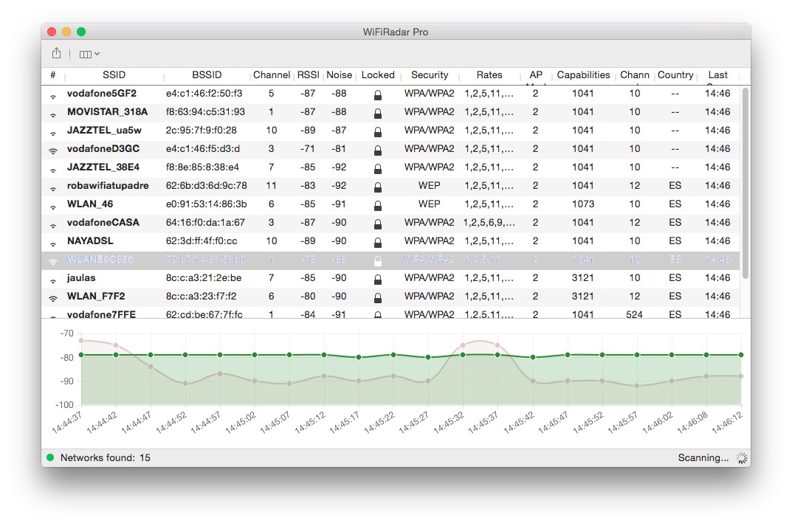Viewport: 792px width, 526px height.
Task: Click the 14:44:37 time axis label
Action: [x=66, y=422]
